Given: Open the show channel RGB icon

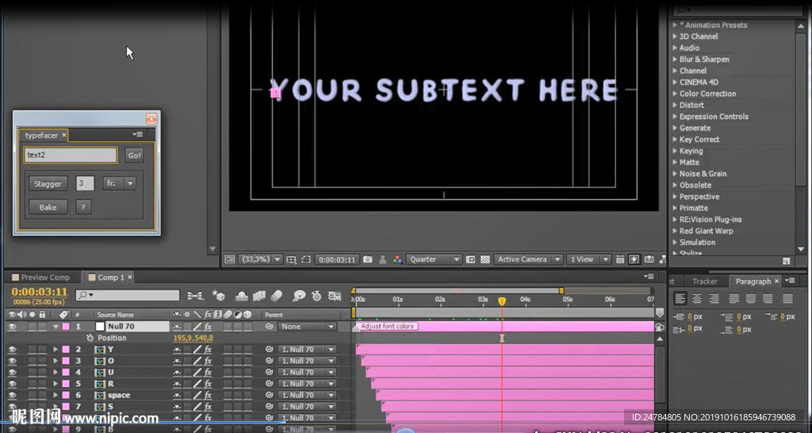Looking at the screenshot, I should (x=397, y=259).
